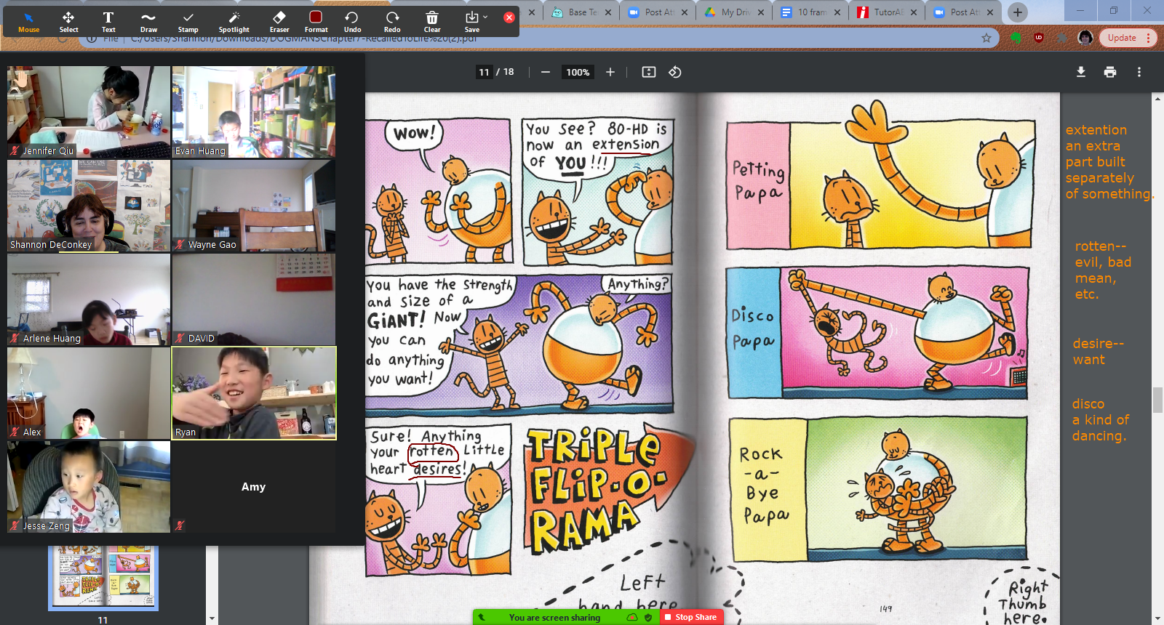
Task: Select the Eraser tool
Action: 279,21
